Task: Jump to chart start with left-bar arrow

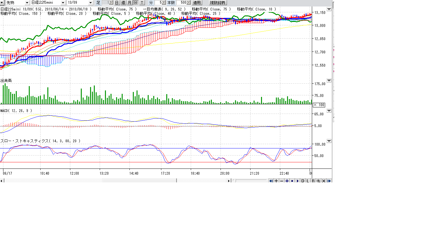Action: click(271, 181)
